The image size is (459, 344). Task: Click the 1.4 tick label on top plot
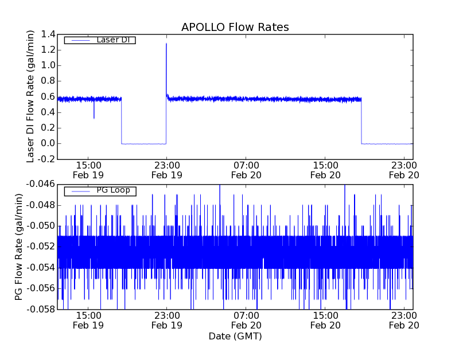click(x=48, y=34)
